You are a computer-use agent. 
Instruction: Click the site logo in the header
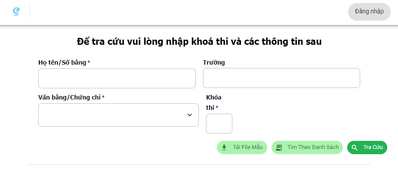tap(16, 12)
